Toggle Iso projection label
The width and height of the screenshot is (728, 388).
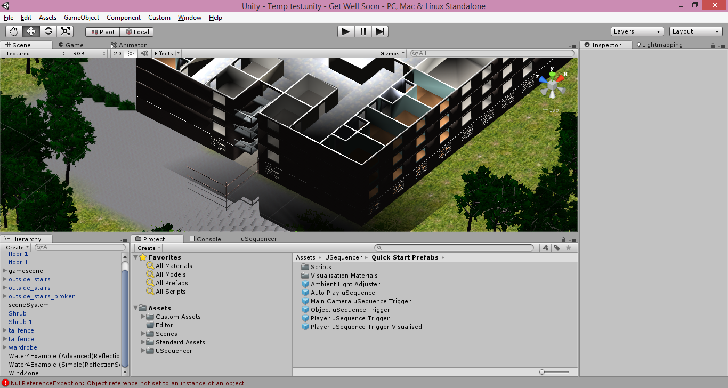coord(551,110)
